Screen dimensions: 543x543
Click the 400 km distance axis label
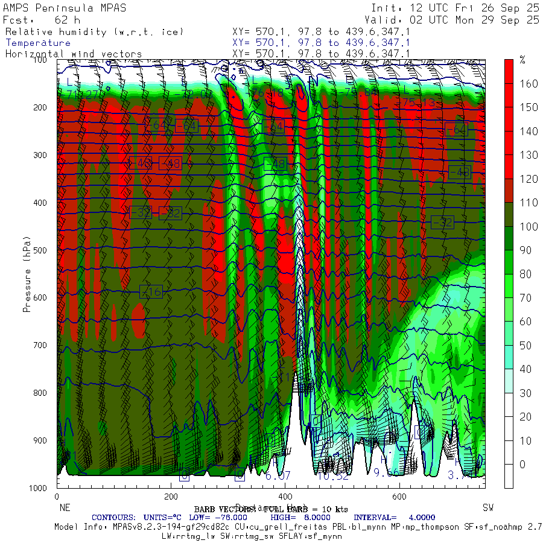[x=285, y=497]
